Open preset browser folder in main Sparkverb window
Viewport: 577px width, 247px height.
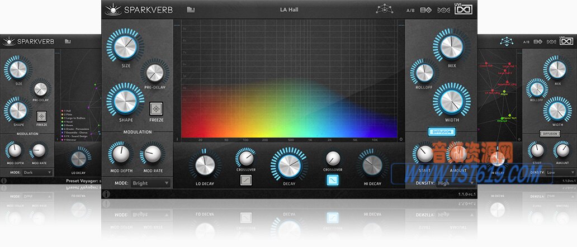[190, 9]
